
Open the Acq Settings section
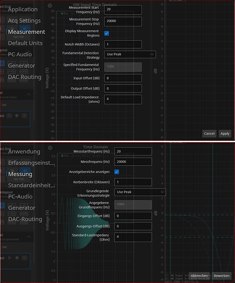(x=24, y=20)
